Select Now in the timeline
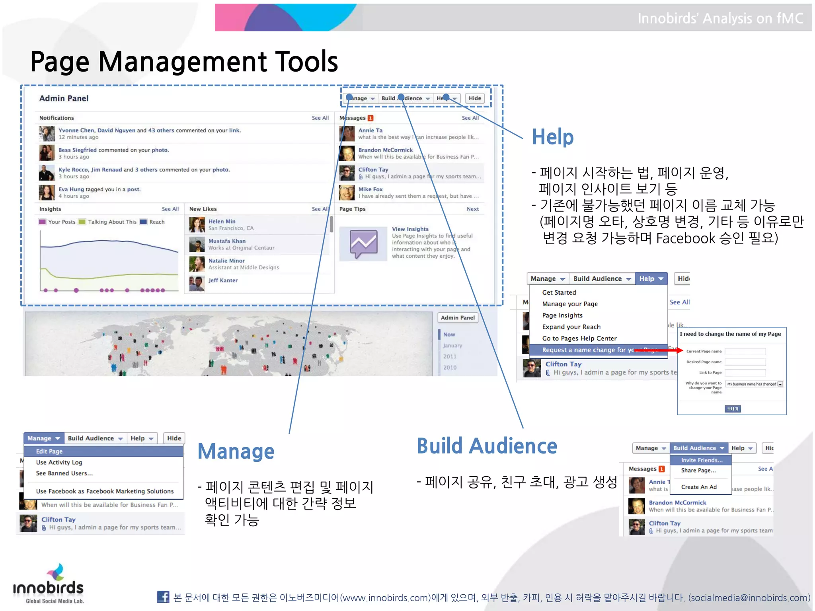This screenshot has width=815, height=611. pyautogui.click(x=449, y=335)
